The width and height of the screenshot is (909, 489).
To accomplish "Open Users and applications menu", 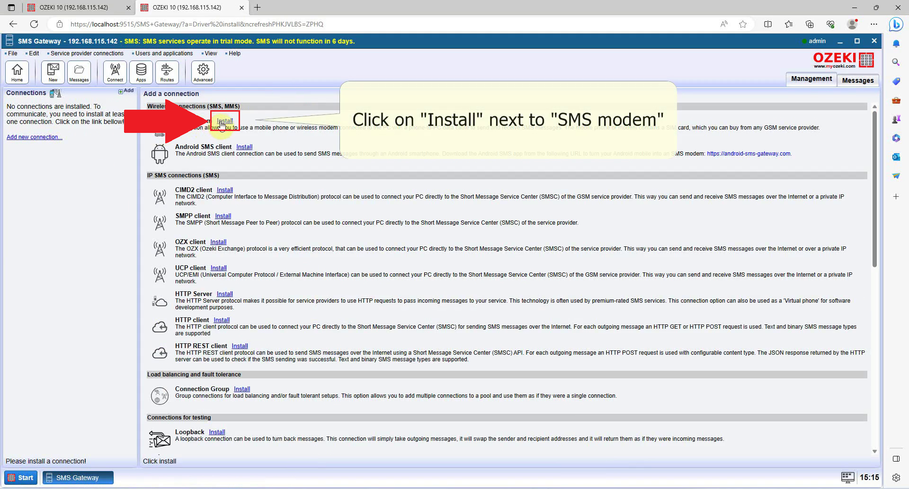I will [164, 53].
